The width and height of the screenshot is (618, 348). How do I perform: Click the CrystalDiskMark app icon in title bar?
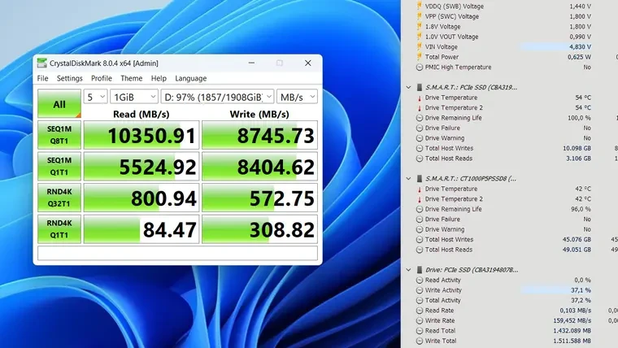(41, 63)
